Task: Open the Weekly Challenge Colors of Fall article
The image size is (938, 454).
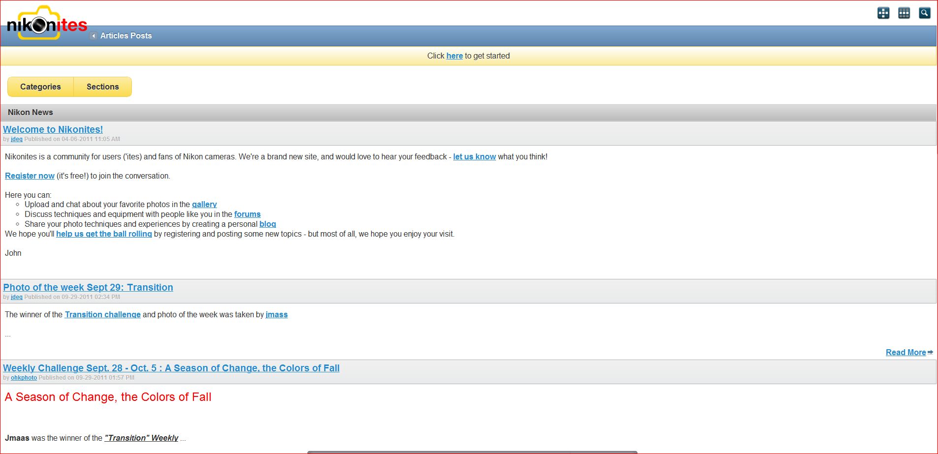Action: 171,368
